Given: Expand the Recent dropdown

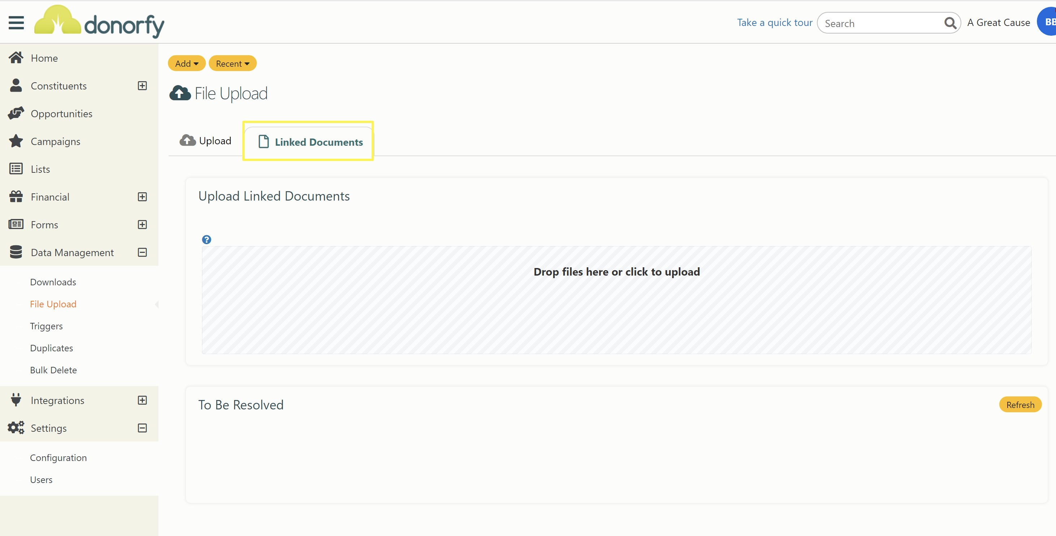Looking at the screenshot, I should (233, 63).
